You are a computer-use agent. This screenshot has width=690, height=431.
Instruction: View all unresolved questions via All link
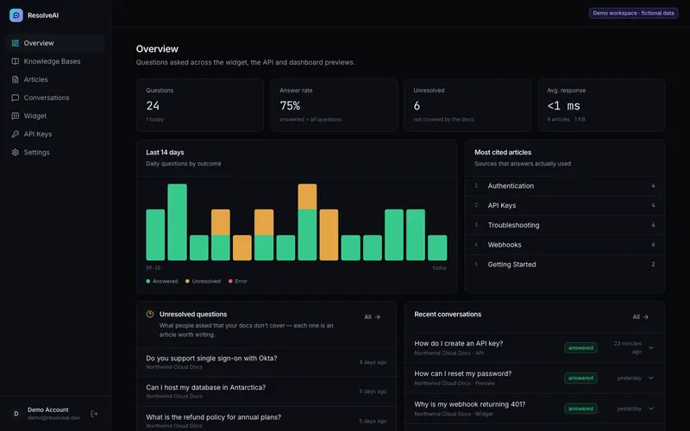(373, 316)
